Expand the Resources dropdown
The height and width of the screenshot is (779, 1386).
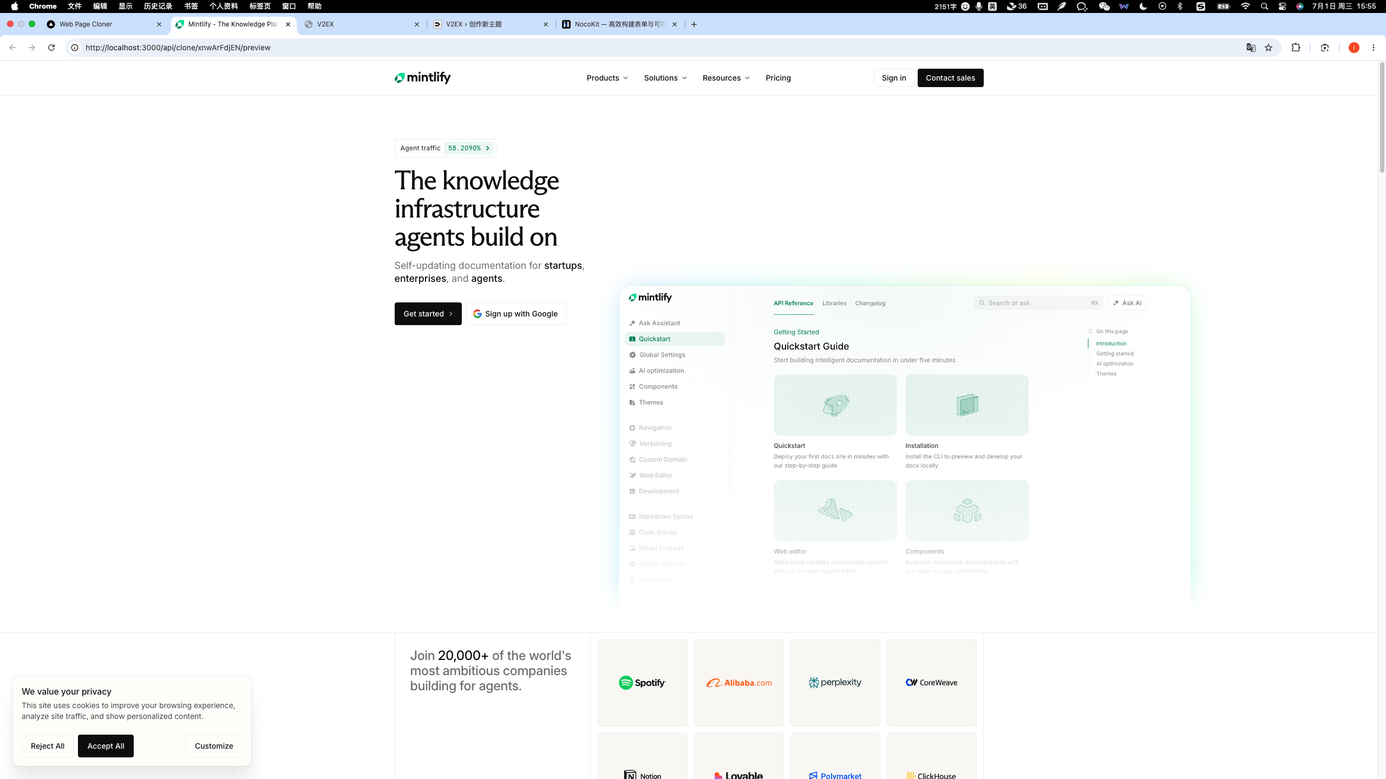[x=726, y=78]
